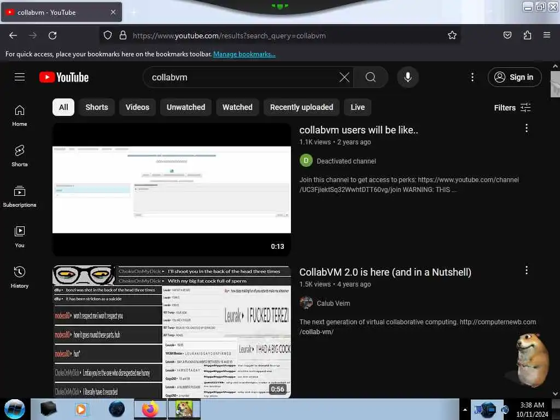
Task: Open the Windows Start orb
Action: (x=15, y=409)
